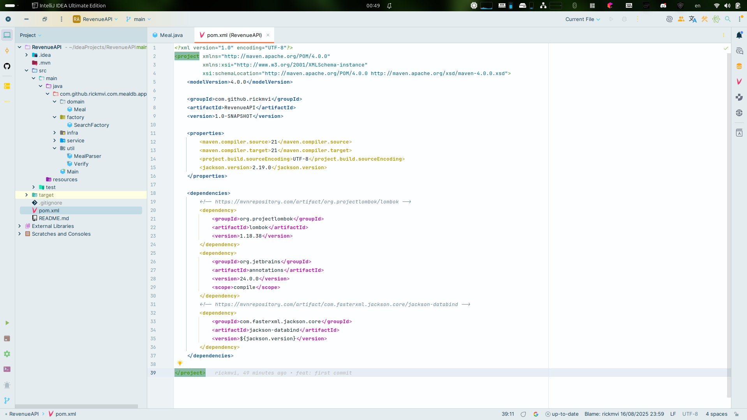The width and height of the screenshot is (747, 420).
Task: Click the inspections green checkmark widget
Action: (726, 48)
